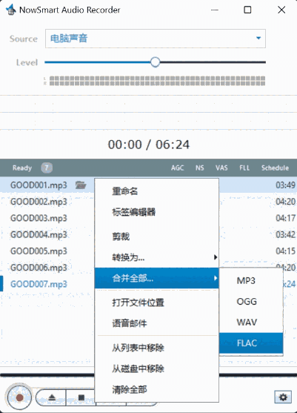Click the 04:15 duration value
Image resolution: width=297 pixels, height=413 pixels.
(285, 251)
